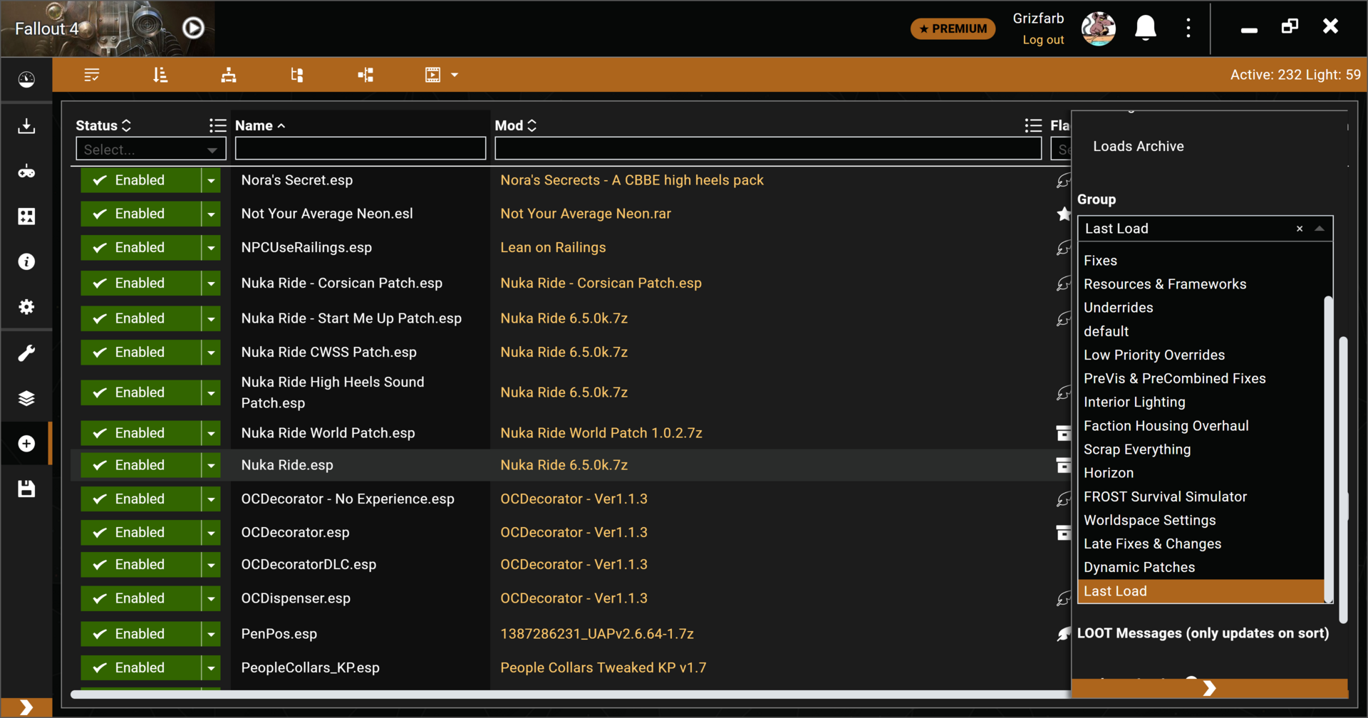The height and width of the screenshot is (718, 1368).
Task: Open the toolbar icon with dropdown arrow
Action: [441, 75]
